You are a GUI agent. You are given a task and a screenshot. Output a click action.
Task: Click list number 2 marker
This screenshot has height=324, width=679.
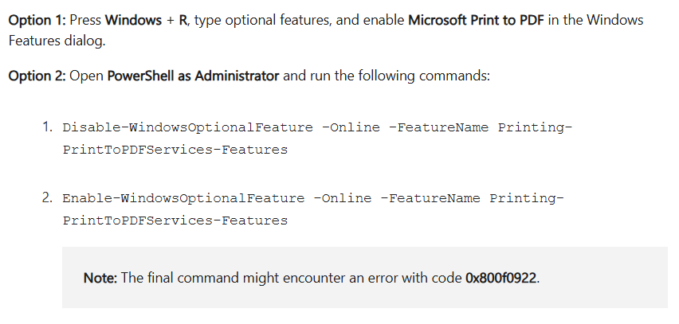click(x=48, y=197)
